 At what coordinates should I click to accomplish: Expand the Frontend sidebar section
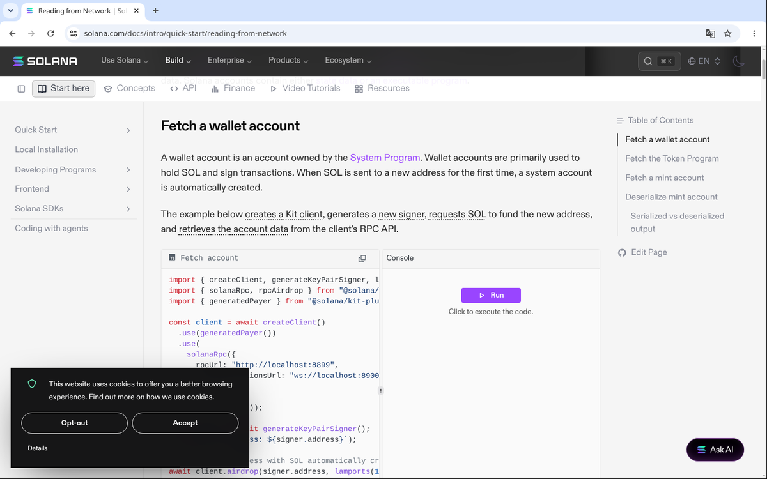coord(73,189)
